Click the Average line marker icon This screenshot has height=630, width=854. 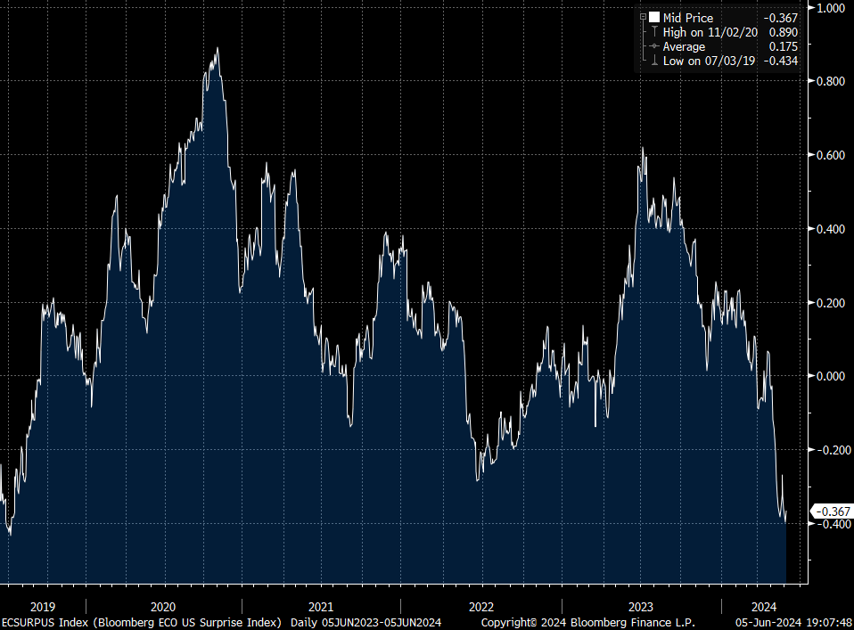[x=654, y=46]
